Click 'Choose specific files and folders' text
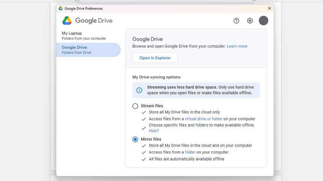The height and width of the screenshot is (181, 323). click(202, 125)
